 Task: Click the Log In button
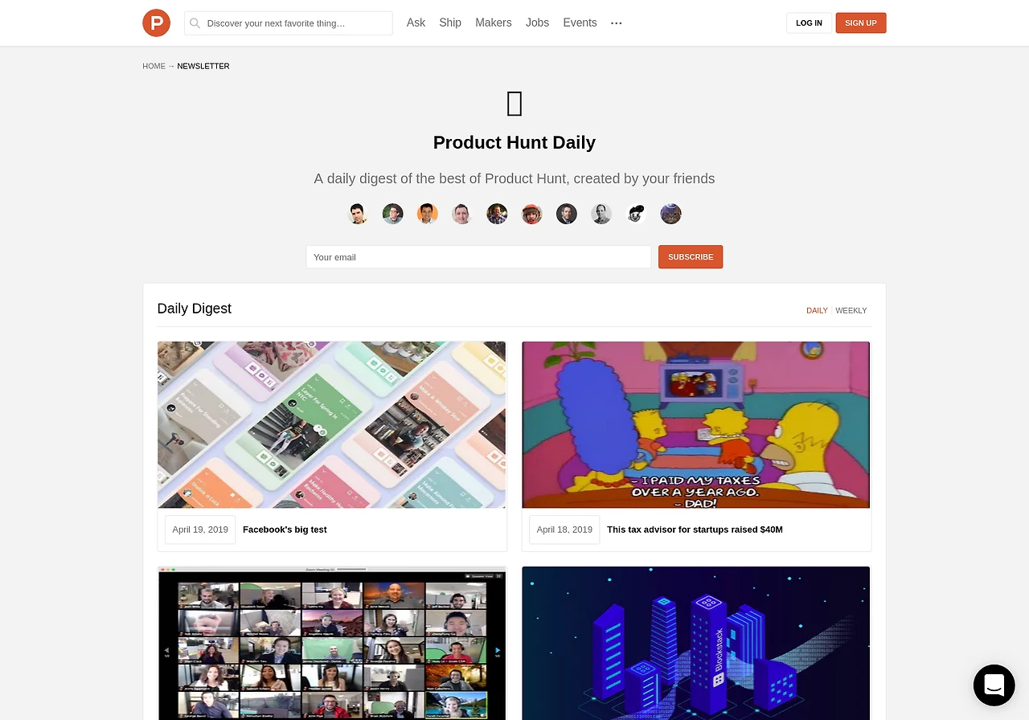tap(809, 22)
